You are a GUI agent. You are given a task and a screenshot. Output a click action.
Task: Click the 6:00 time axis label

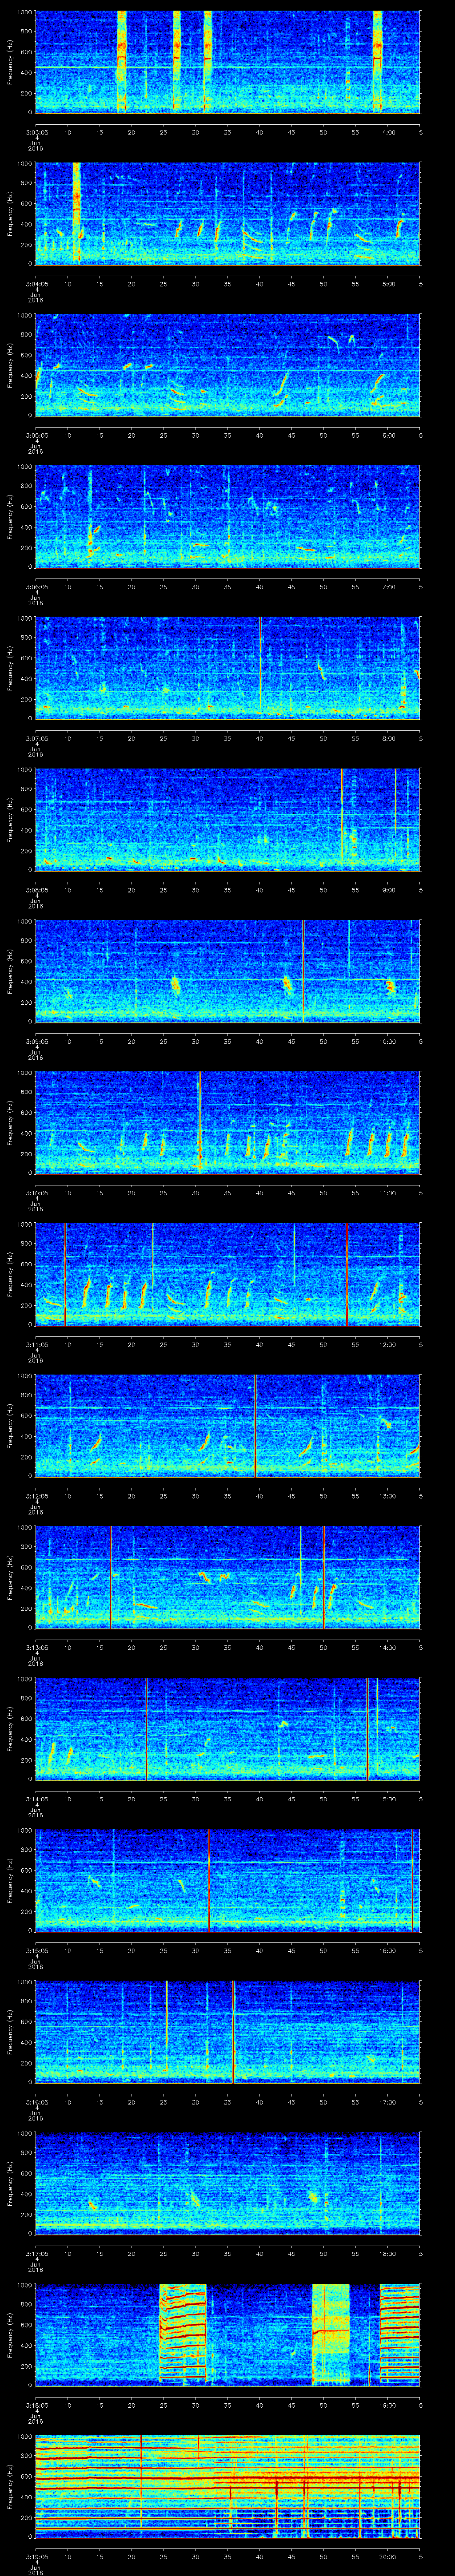(389, 434)
